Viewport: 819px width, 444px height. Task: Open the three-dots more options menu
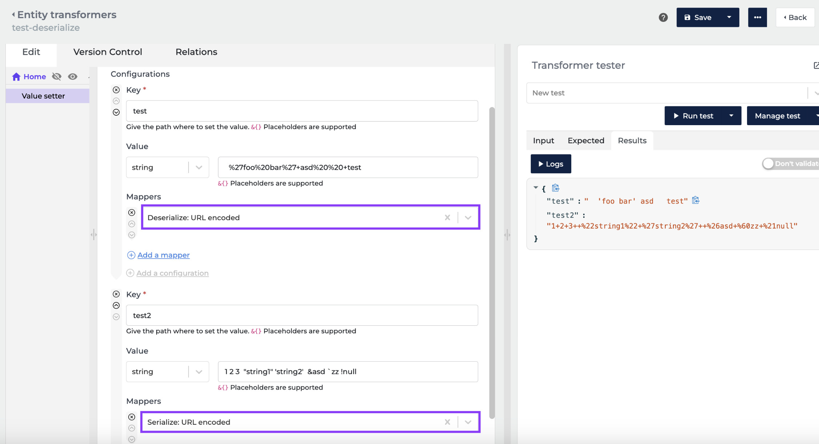coord(757,17)
